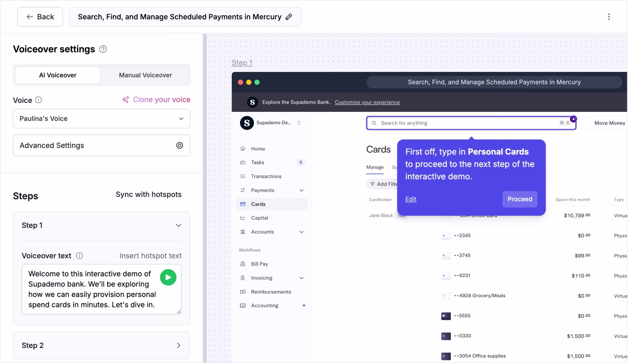The width and height of the screenshot is (628, 363).
Task: Collapse the Step 1 section
Action: [178, 225]
